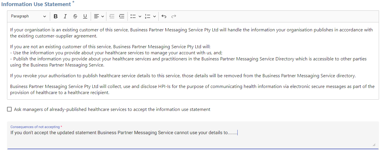Expand numbered list style options arrow
Image resolution: width=384 pixels, height=151 pixels.
[154, 17]
